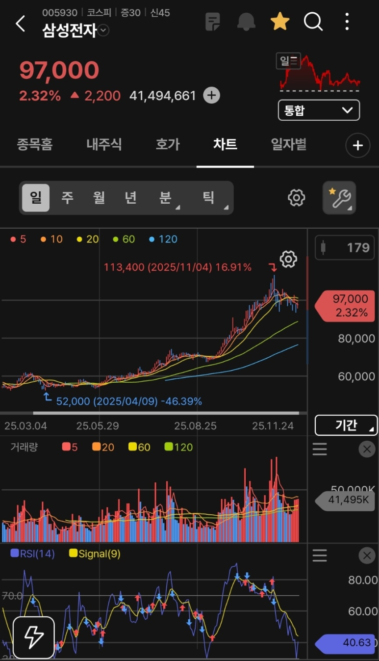Switch to the 호가 tab
This screenshot has width=379, height=661.
168,144
